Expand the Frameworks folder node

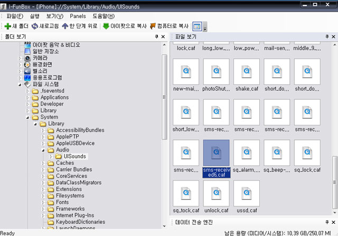pos(43,209)
